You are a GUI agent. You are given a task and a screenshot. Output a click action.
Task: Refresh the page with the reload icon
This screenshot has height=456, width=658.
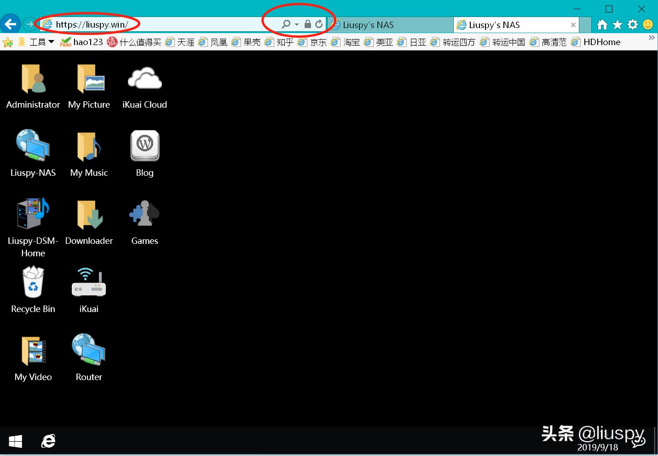[319, 24]
